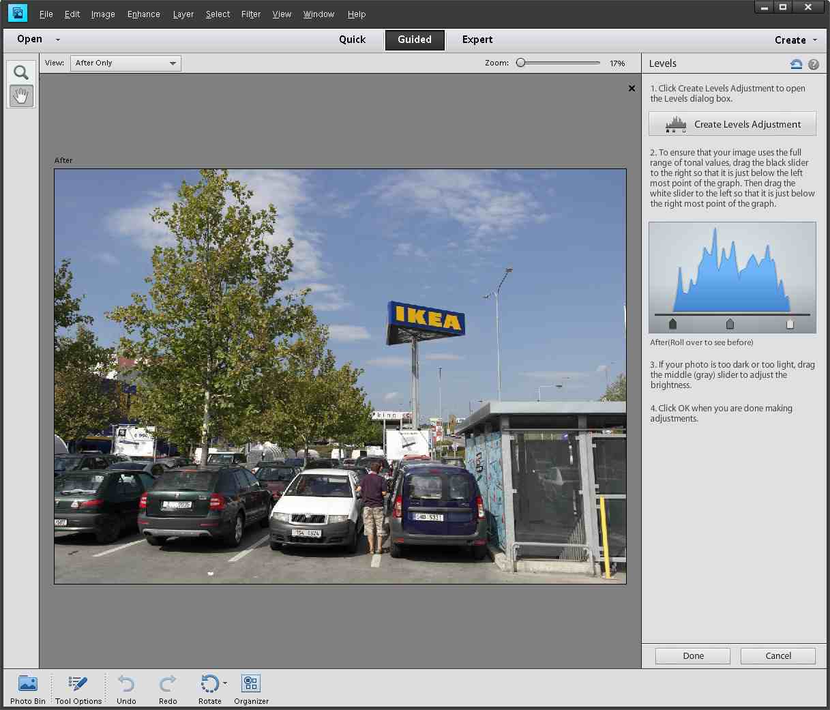Close the image with the X
This screenshot has width=830, height=710.
point(632,88)
